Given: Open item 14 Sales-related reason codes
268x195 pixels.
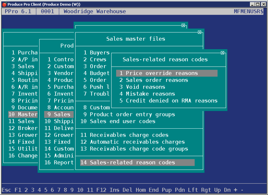Looking at the screenshot, I should [x=137, y=162].
